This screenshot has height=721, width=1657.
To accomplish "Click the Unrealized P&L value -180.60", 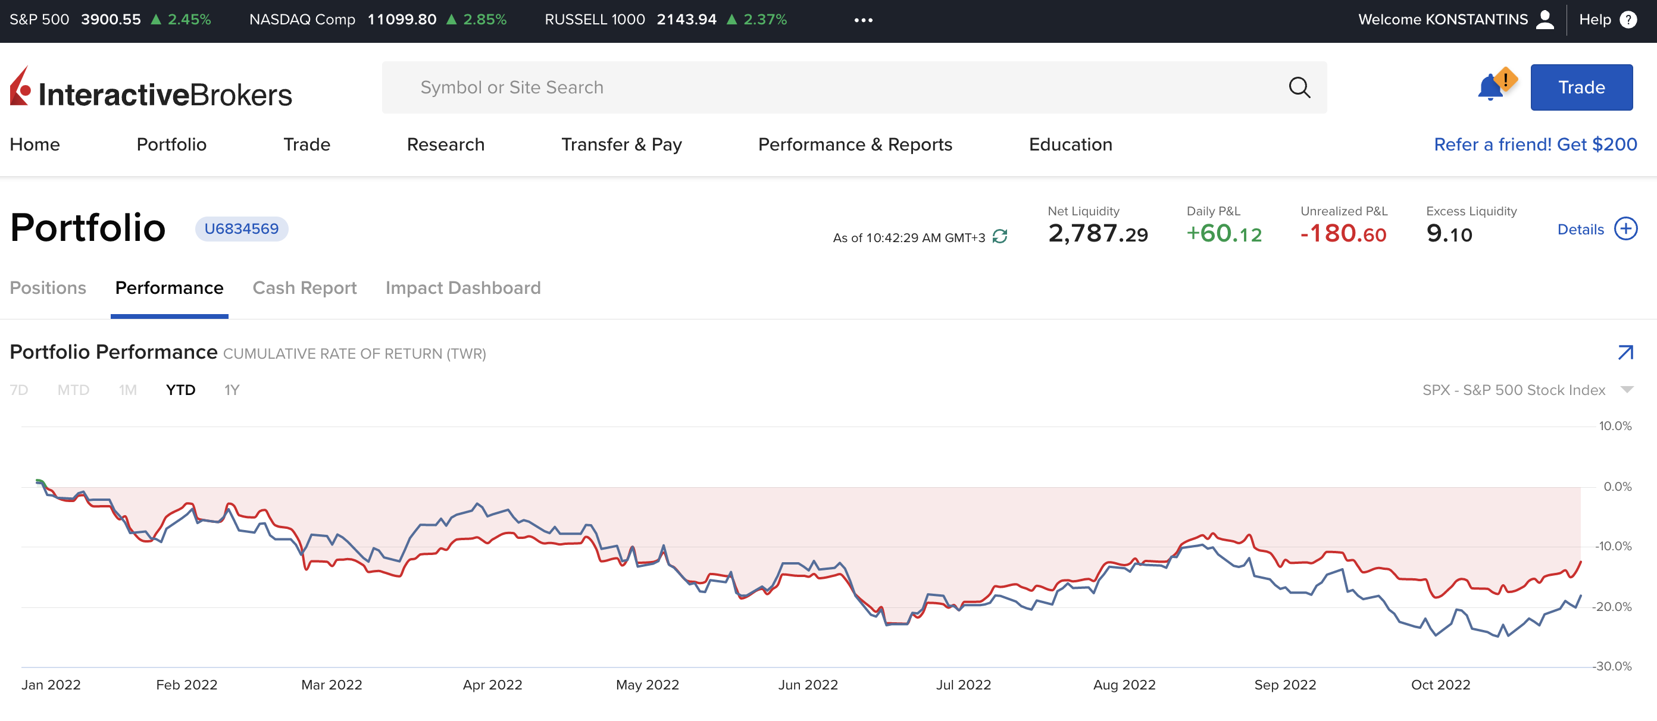I will coord(1343,233).
